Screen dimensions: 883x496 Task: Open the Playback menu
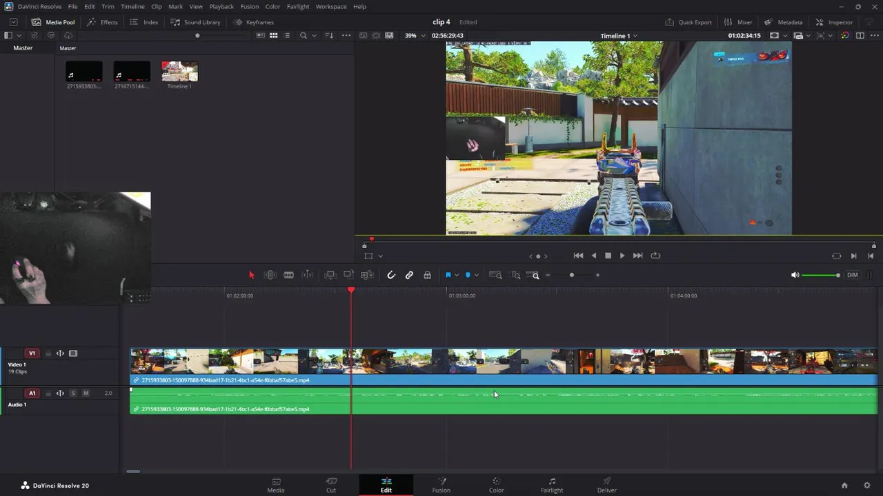[x=221, y=6]
